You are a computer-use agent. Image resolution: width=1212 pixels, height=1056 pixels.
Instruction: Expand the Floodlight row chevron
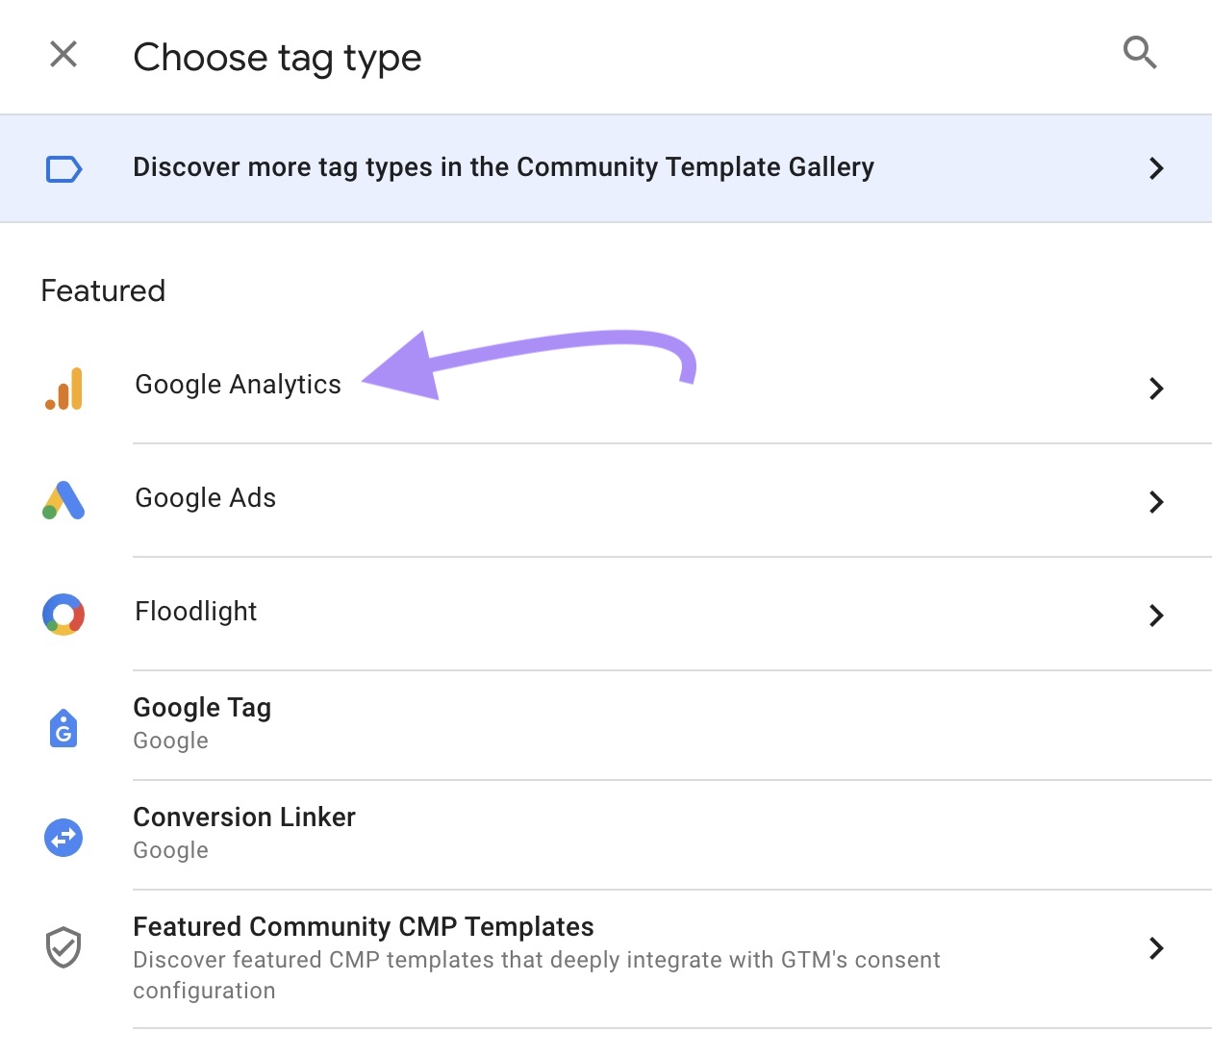(x=1156, y=616)
